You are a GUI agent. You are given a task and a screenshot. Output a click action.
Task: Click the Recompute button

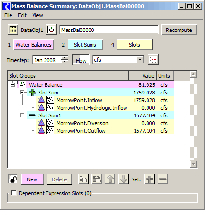click(x=179, y=30)
